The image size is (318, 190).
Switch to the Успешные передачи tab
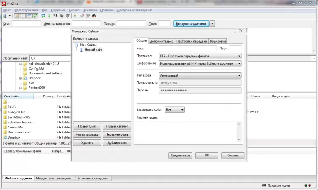[92, 179]
